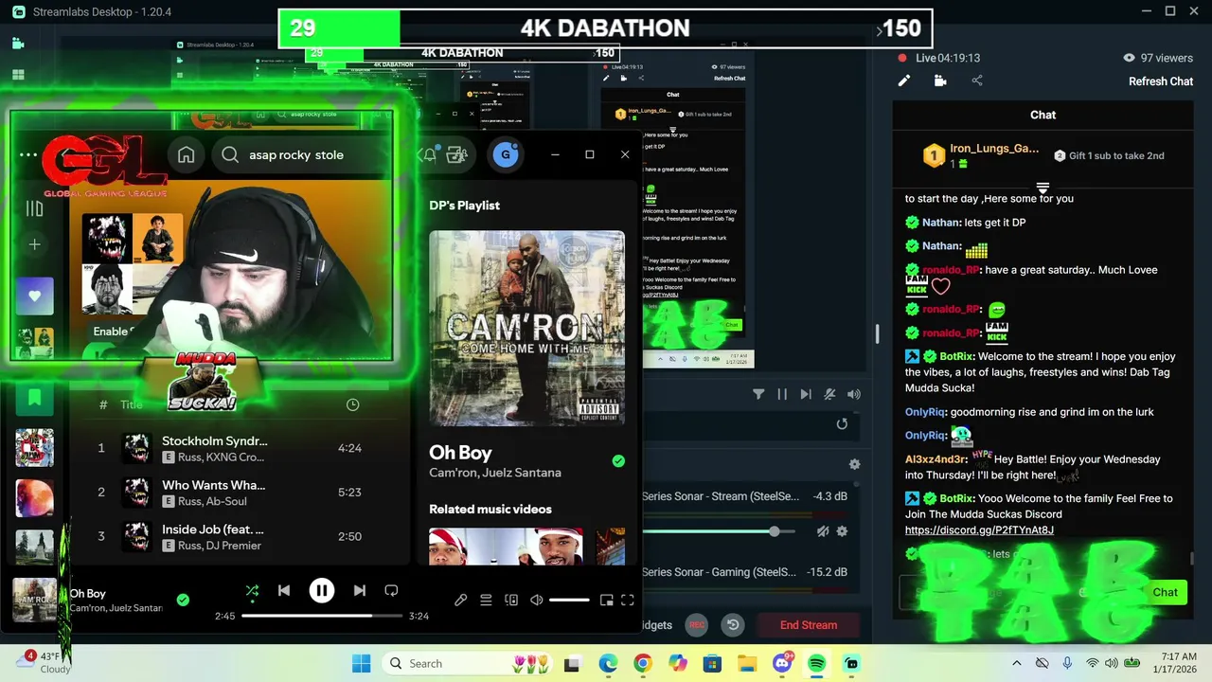Screen dimensions: 1212x682
Task: Click saved checkmark in now-playing bar
Action: 183,600
